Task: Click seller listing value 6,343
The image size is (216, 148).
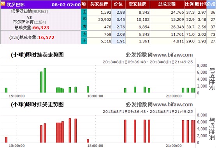Action: click(x=144, y=34)
